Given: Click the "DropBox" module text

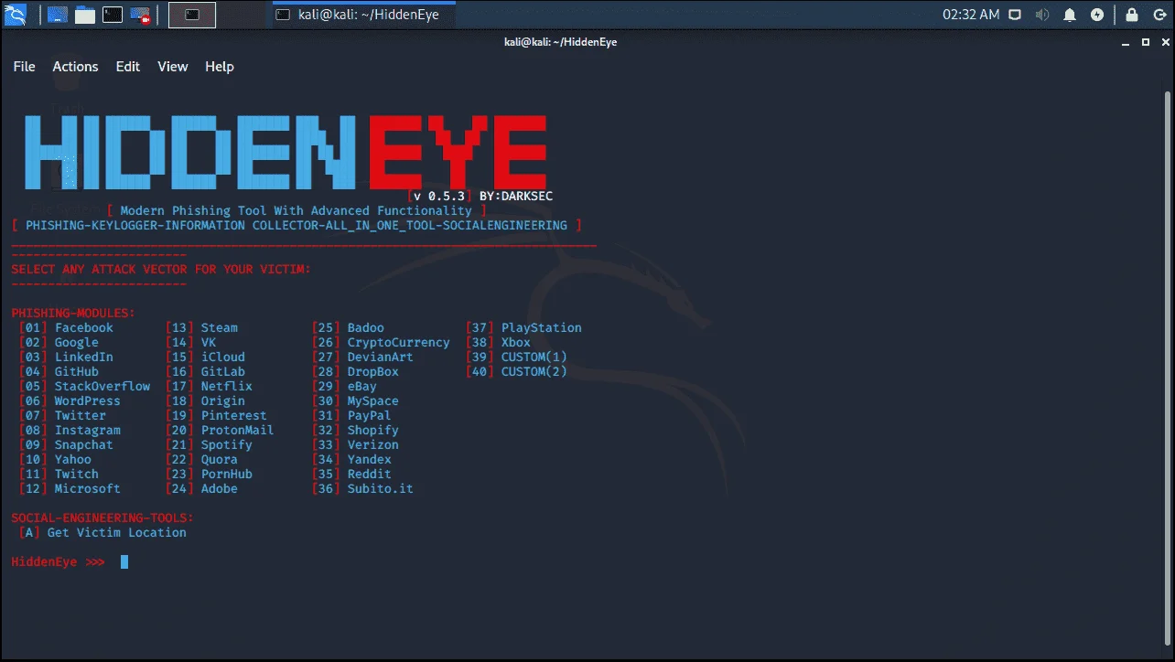Looking at the screenshot, I should [373, 372].
